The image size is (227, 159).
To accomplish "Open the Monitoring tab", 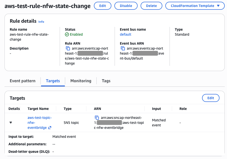I will click(81, 81).
